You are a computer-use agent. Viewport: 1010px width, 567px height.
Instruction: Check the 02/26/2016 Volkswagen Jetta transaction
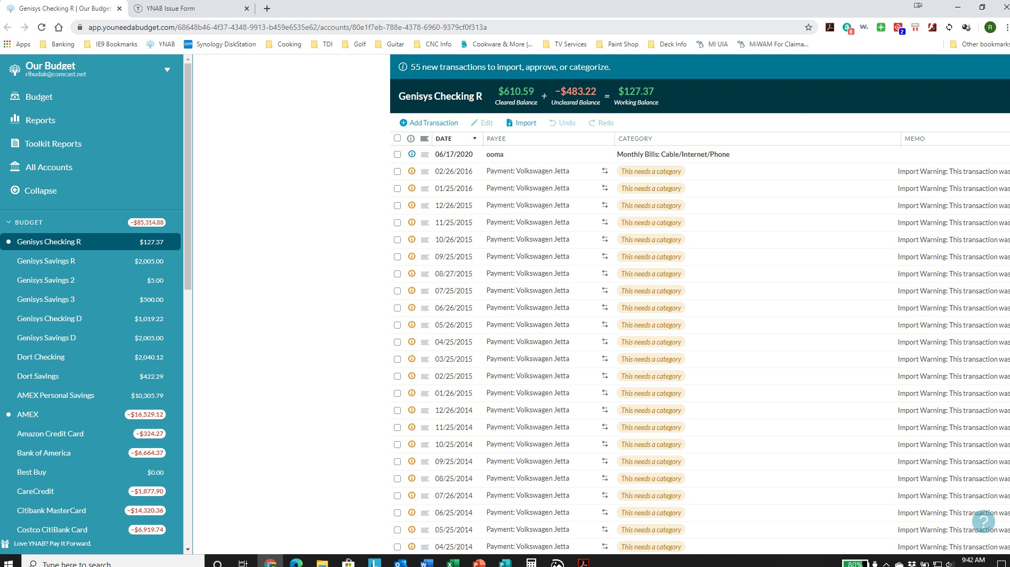397,171
